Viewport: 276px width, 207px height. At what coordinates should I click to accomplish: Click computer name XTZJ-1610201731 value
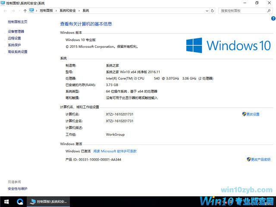pyautogui.click(x=119, y=114)
